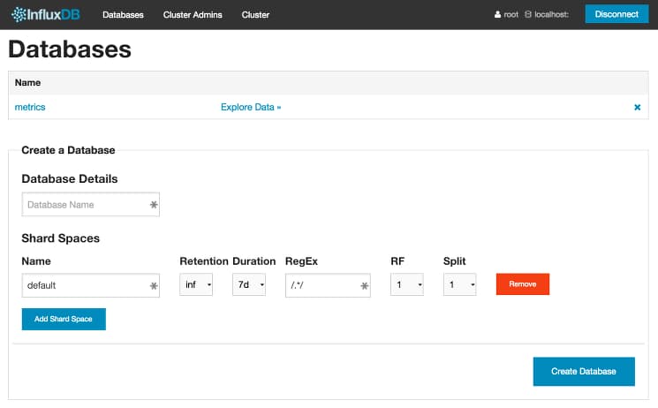The width and height of the screenshot is (658, 408).
Task: Remove the default shard space
Action: pos(523,284)
